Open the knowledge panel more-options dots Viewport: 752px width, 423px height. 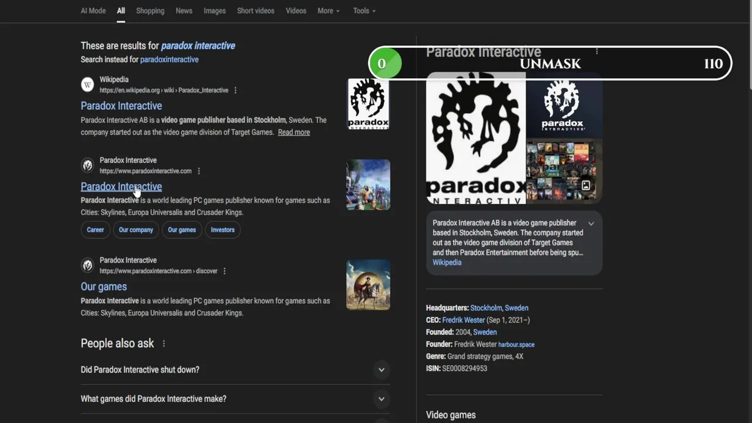(x=597, y=52)
